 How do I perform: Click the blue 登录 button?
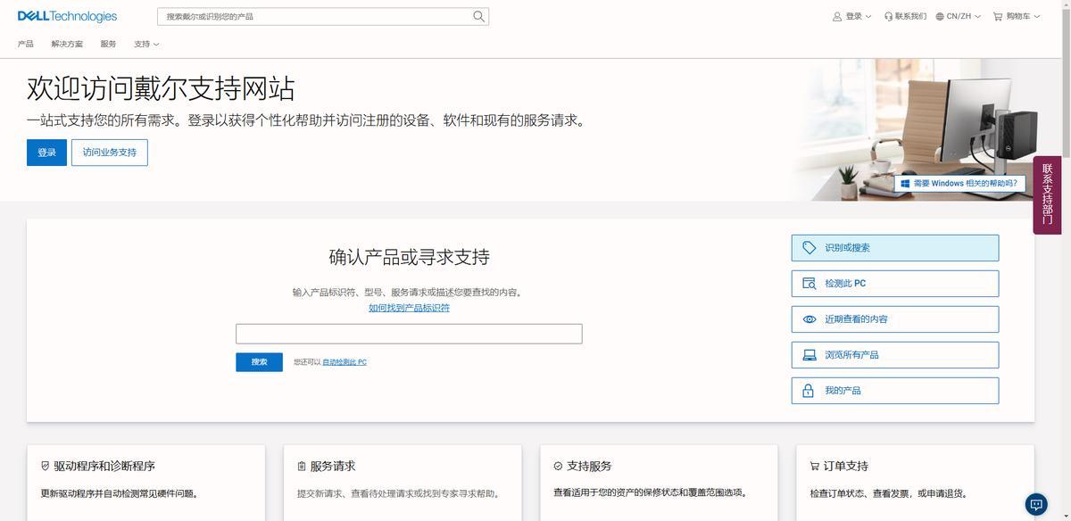(46, 153)
